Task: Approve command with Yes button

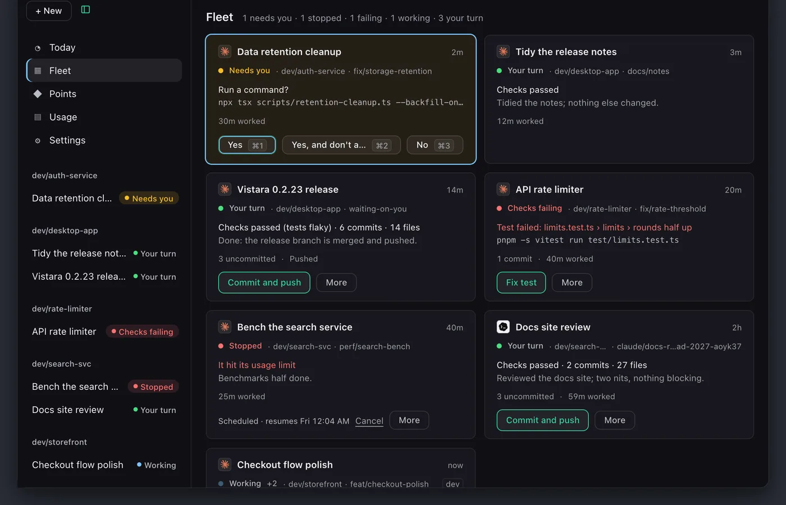Action: 247,145
